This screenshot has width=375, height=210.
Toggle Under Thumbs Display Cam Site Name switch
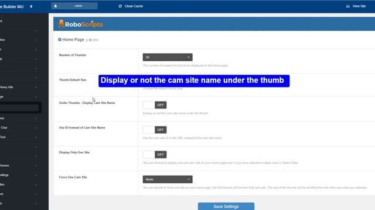(x=155, y=105)
